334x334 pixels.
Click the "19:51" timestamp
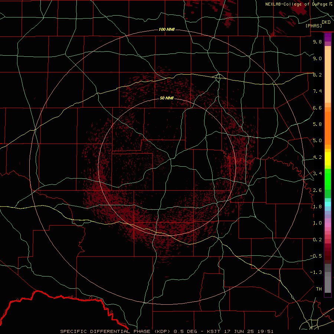265,331
